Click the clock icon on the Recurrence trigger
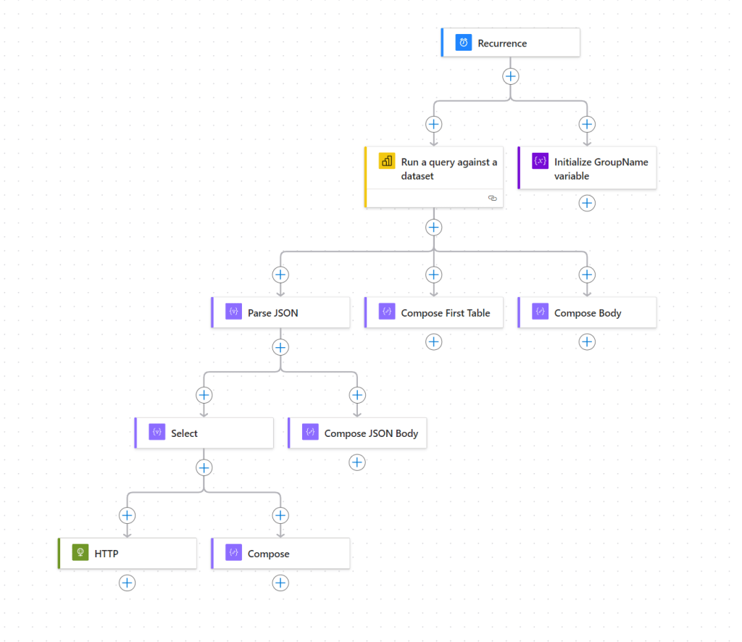The image size is (742, 642). point(462,42)
